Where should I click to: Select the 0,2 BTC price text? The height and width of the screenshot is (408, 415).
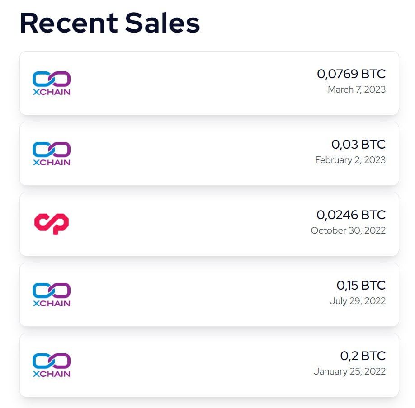click(x=363, y=356)
